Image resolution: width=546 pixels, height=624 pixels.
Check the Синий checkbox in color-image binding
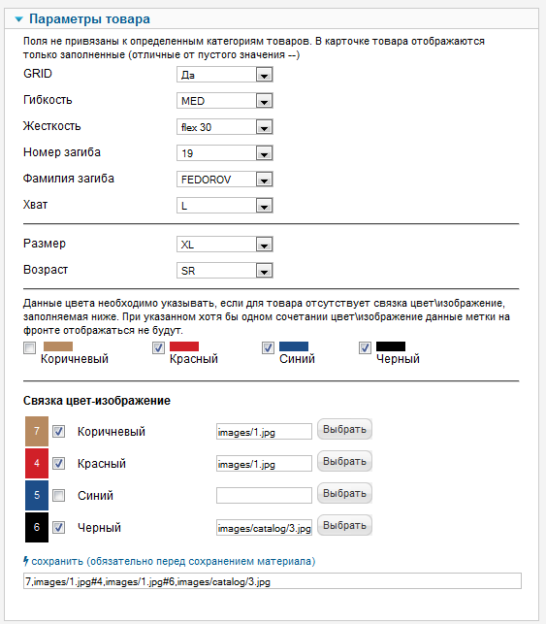pyautogui.click(x=59, y=496)
